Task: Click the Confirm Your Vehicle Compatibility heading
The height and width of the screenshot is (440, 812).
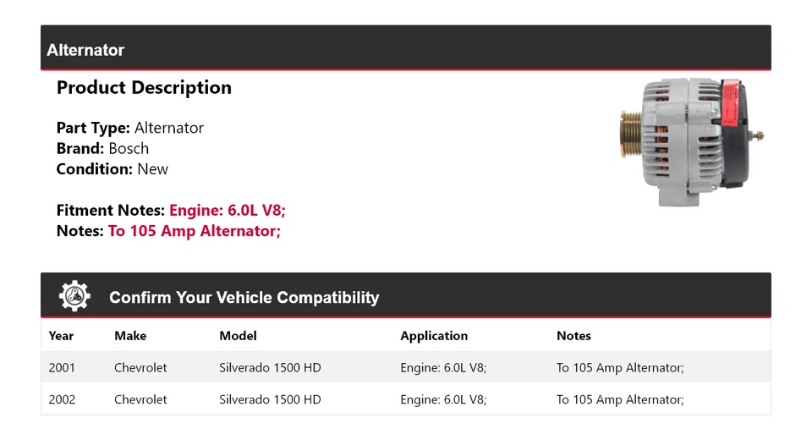Action: click(x=244, y=297)
